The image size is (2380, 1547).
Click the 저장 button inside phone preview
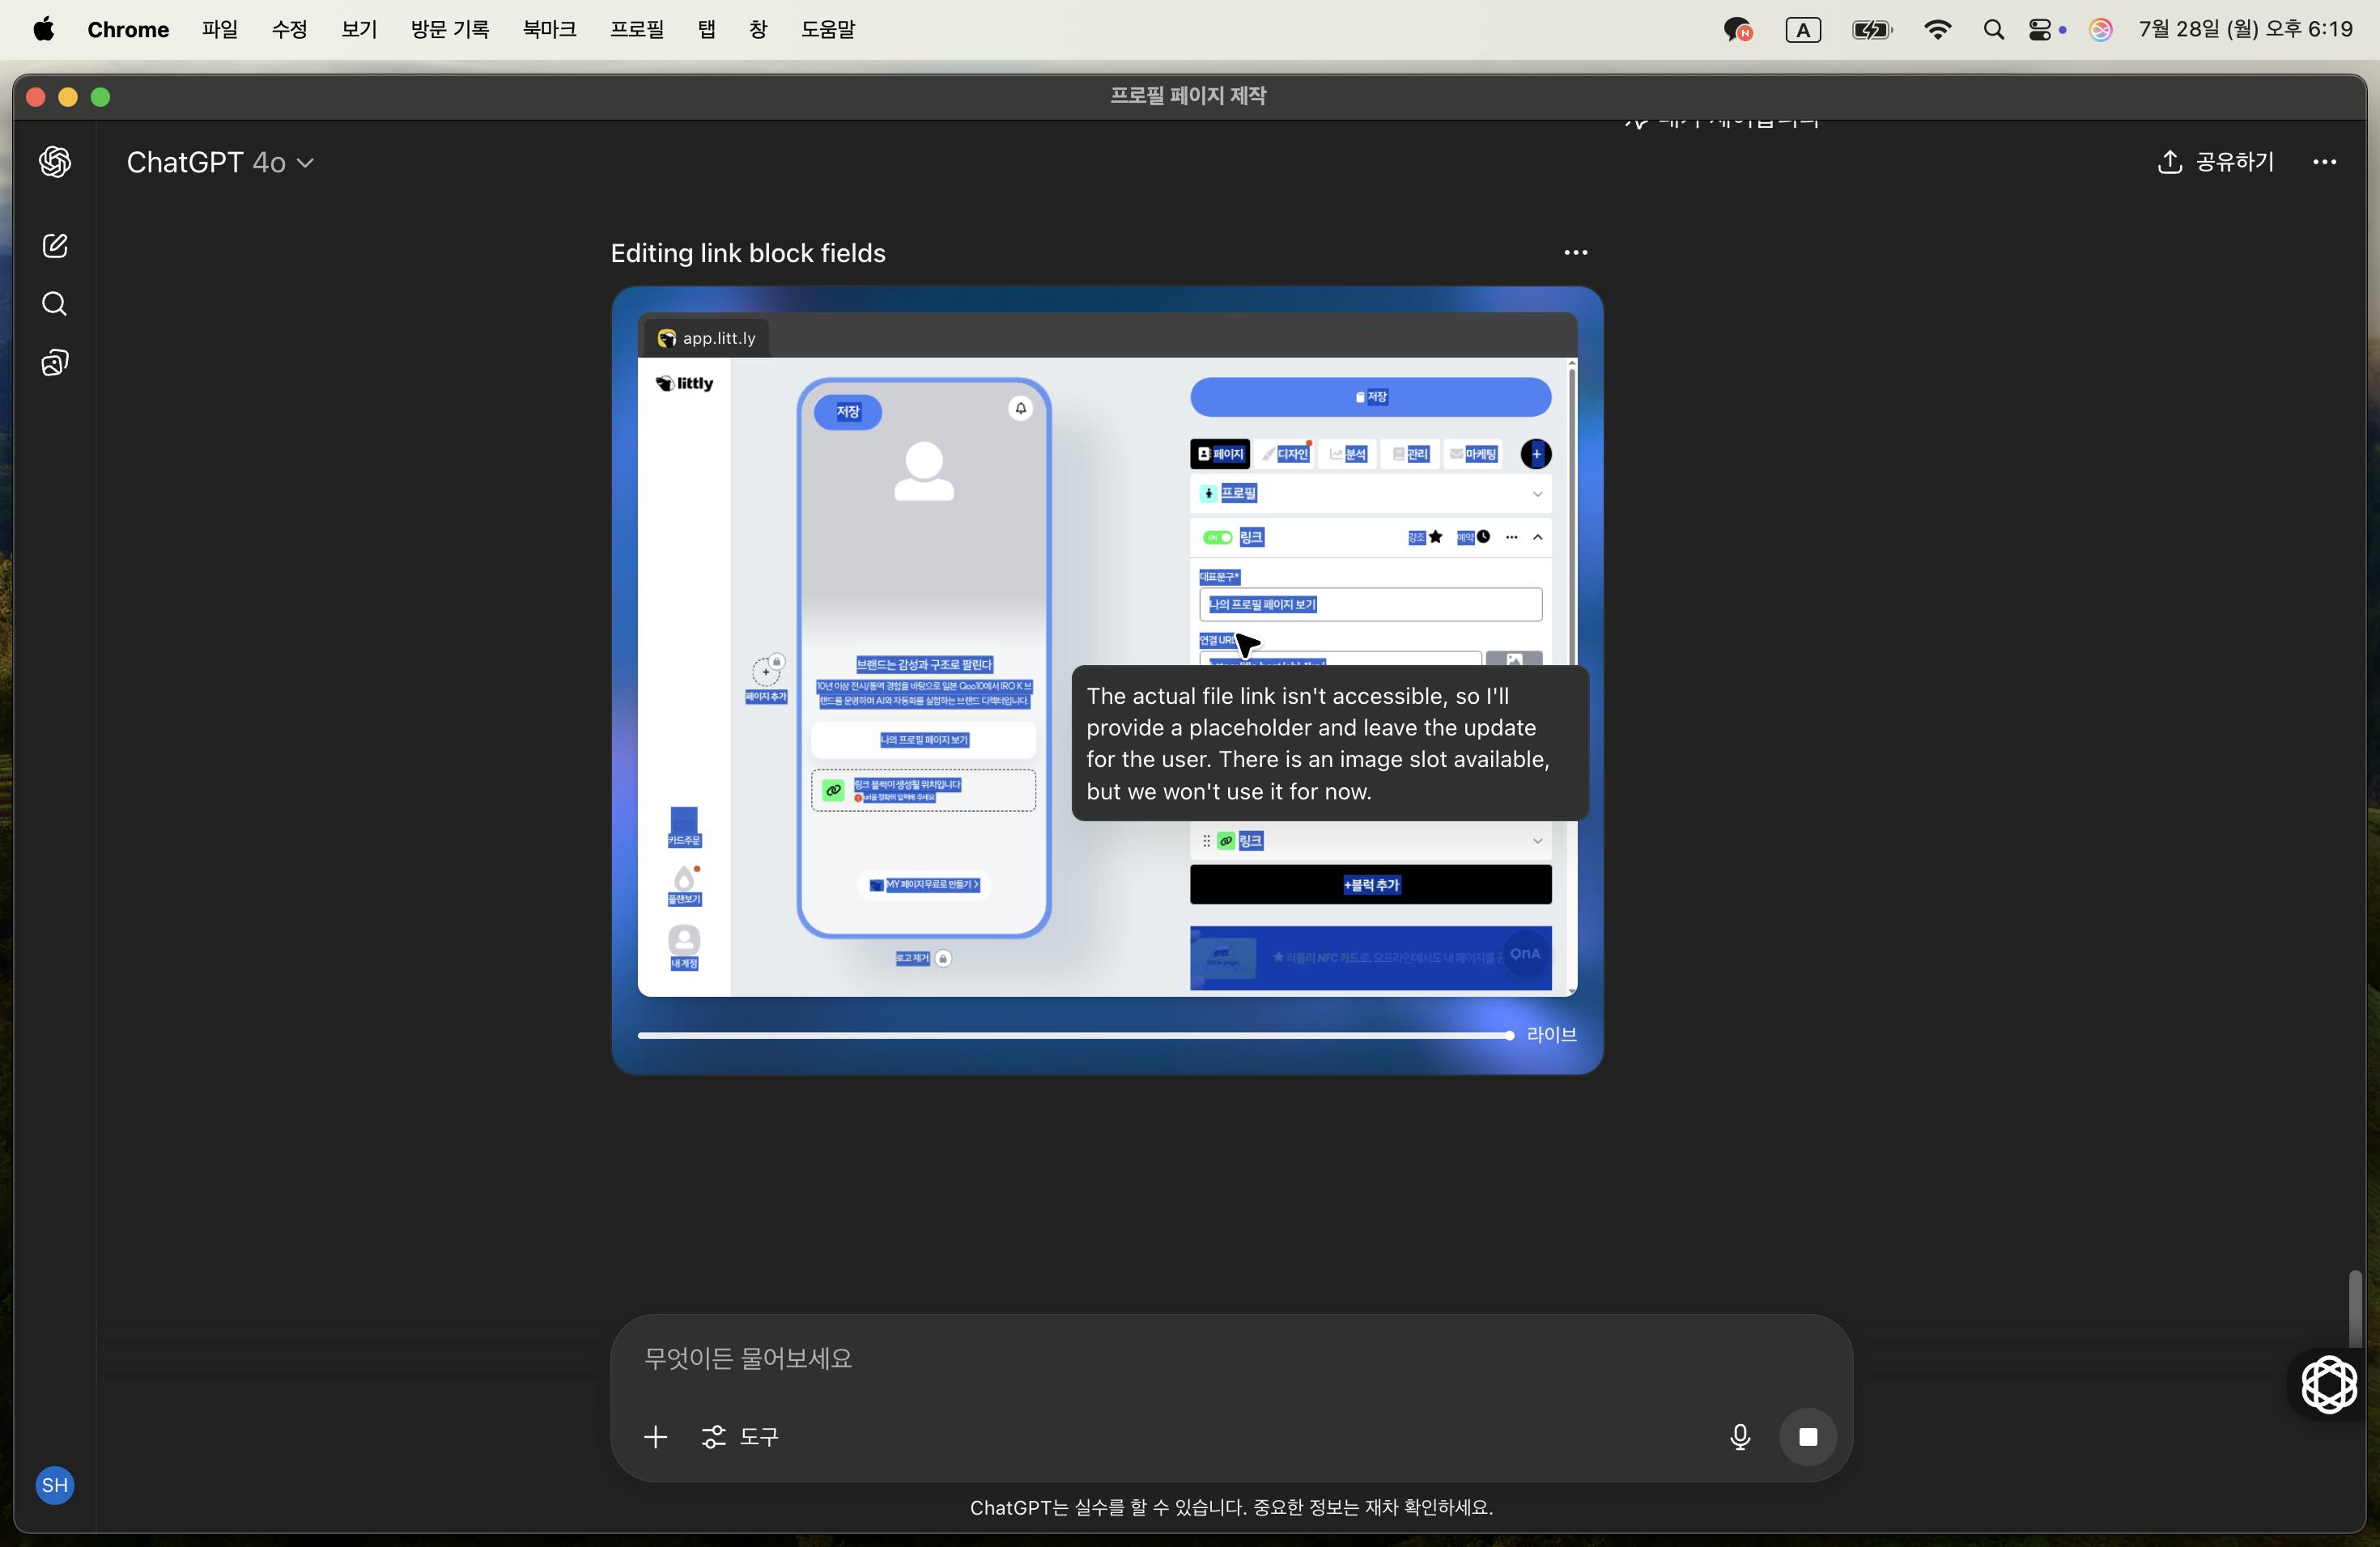point(848,412)
